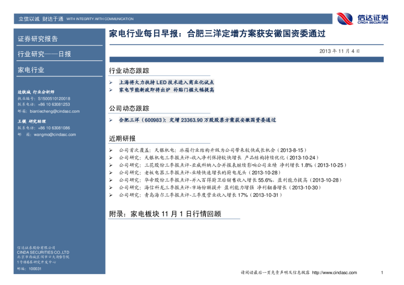Click the arrow bullet beside the 青岛海尔 report
404x285 pixels.
111,195
